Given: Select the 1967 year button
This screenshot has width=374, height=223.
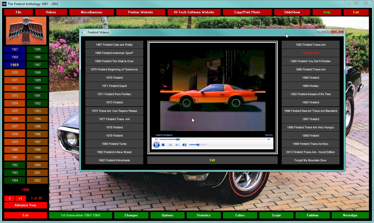Looking at the screenshot, I should [x=15, y=49].
